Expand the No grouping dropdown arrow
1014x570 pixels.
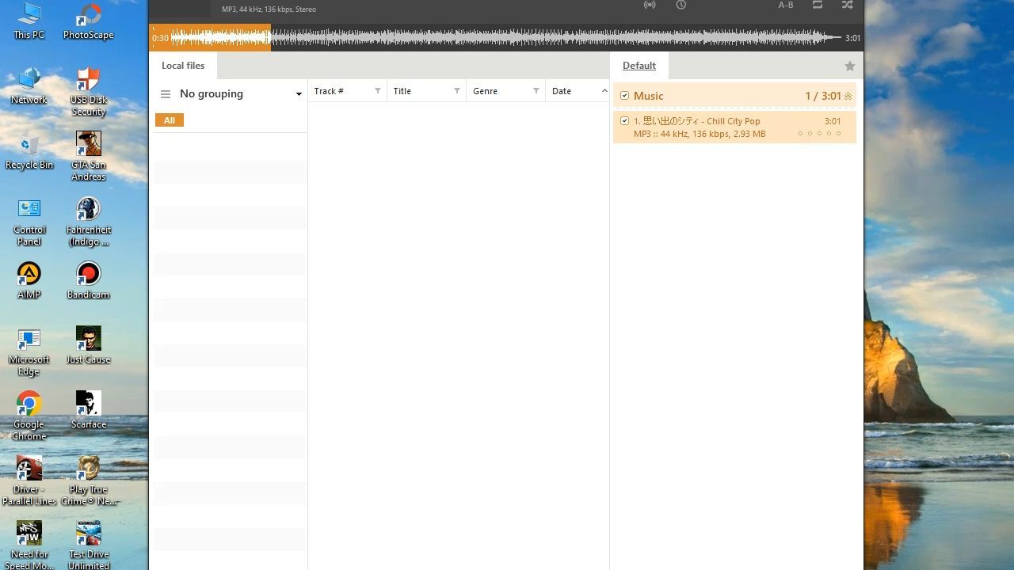(299, 94)
